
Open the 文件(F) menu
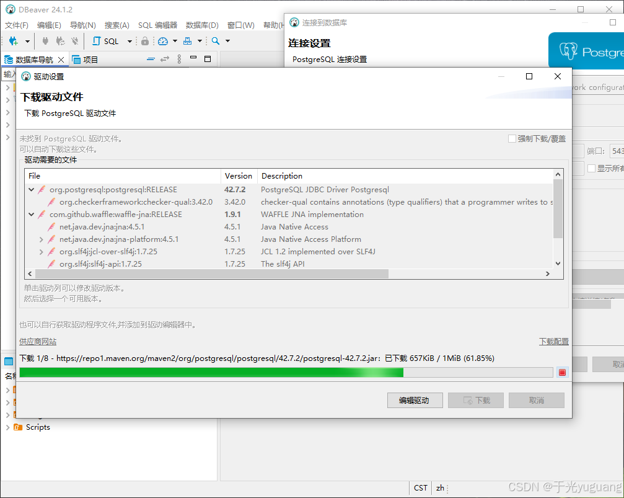[x=17, y=25]
